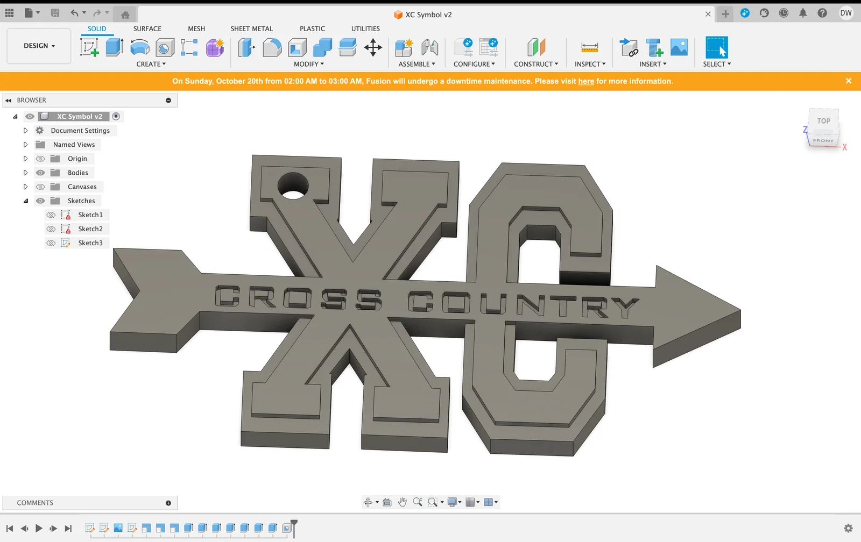
Task: Select the Offset Plane construct tool
Action: click(x=536, y=47)
